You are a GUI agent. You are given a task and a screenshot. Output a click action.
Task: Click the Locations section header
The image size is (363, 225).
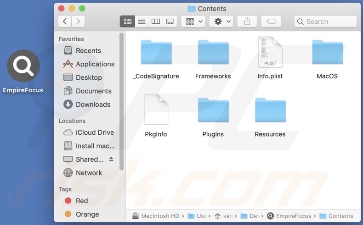point(72,121)
